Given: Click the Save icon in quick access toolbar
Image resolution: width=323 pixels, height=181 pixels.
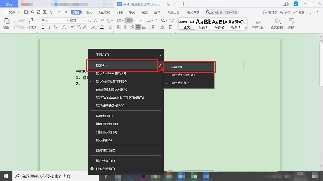Looking at the screenshot, I should tap(26, 12).
